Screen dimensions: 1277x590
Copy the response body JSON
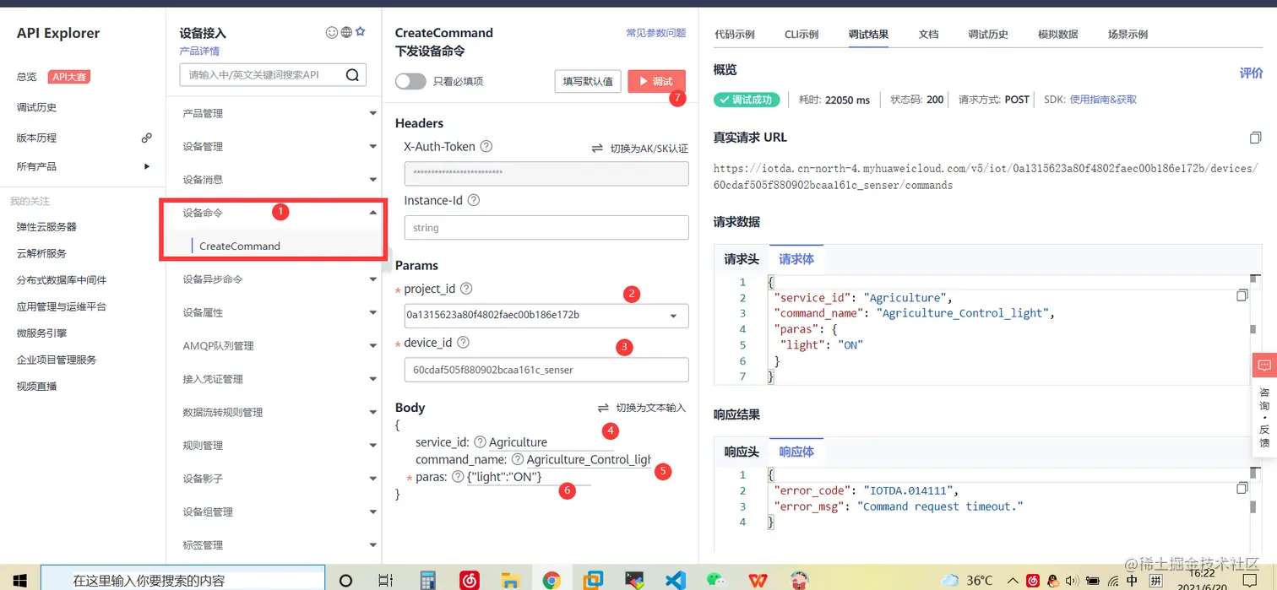(1242, 488)
